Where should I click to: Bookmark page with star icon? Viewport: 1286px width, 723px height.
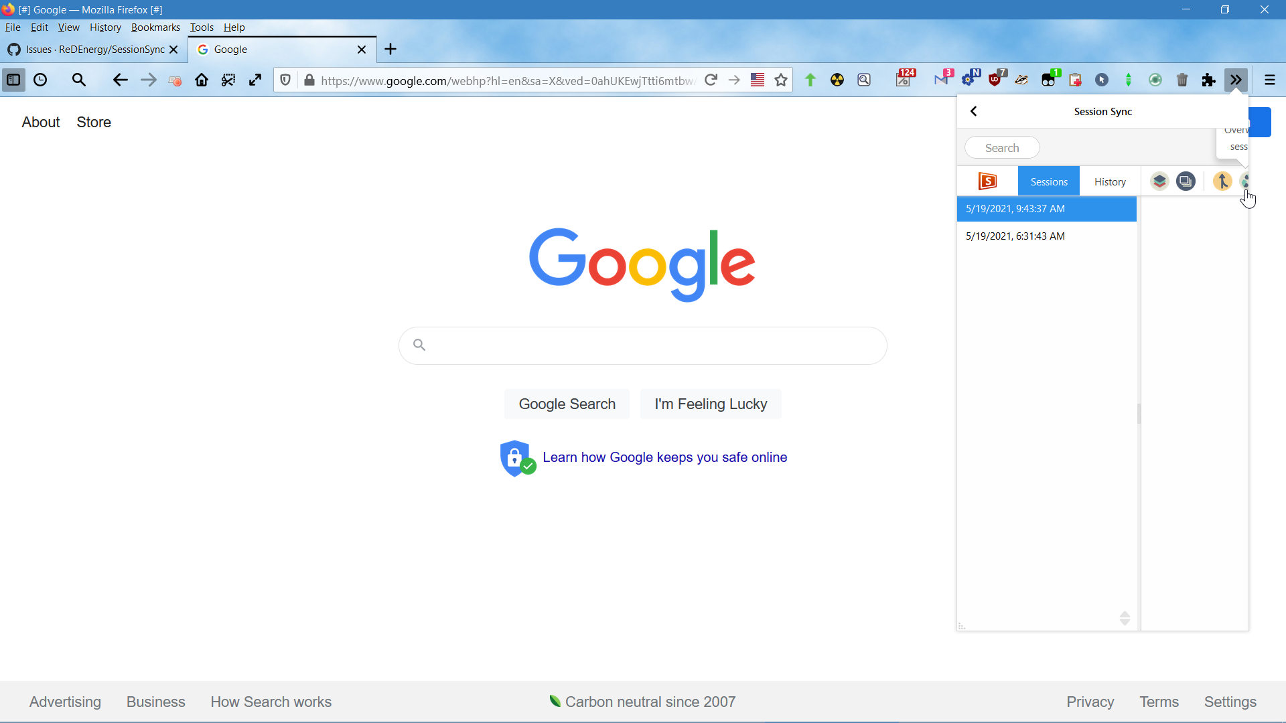tap(781, 80)
